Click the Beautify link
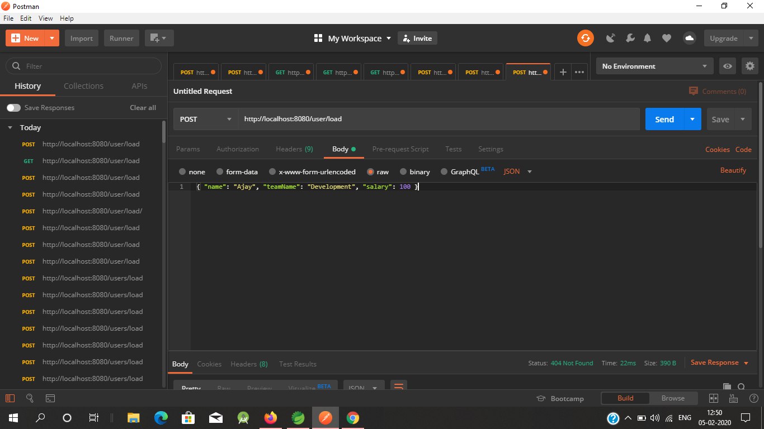The width and height of the screenshot is (764, 429). [x=733, y=170]
